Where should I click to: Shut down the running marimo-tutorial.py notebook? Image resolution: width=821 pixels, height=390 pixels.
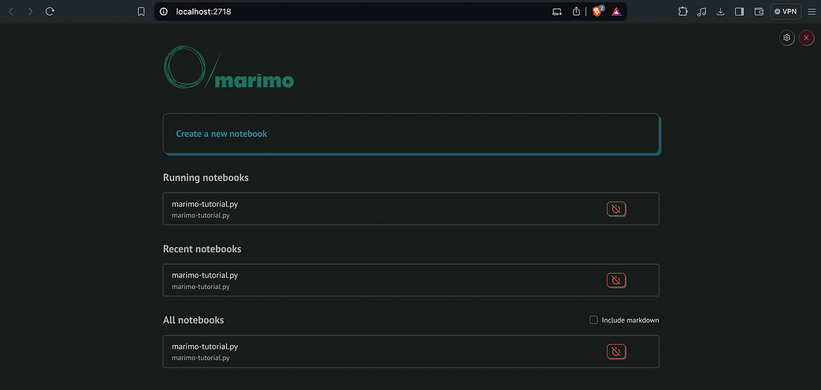point(616,209)
